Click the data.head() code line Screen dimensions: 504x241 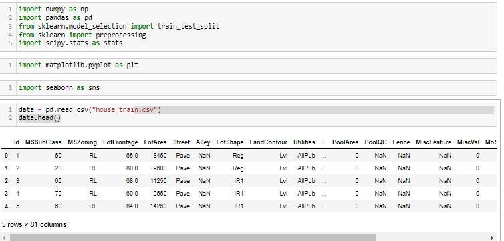tap(39, 118)
